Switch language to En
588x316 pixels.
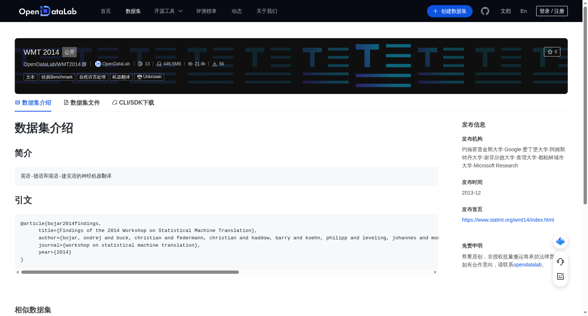click(x=524, y=11)
